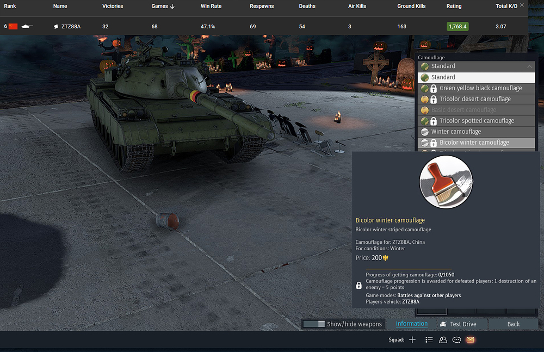Viewport: 544px width, 352px height.
Task: Click the Bicolor winter camouflage tooltip title
Action: click(x=390, y=220)
